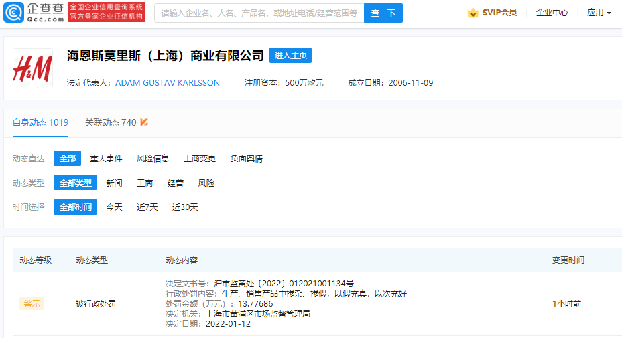This screenshot has width=622, height=338.
Task: Click the decision date 2022-01-12
Action: pos(228,324)
